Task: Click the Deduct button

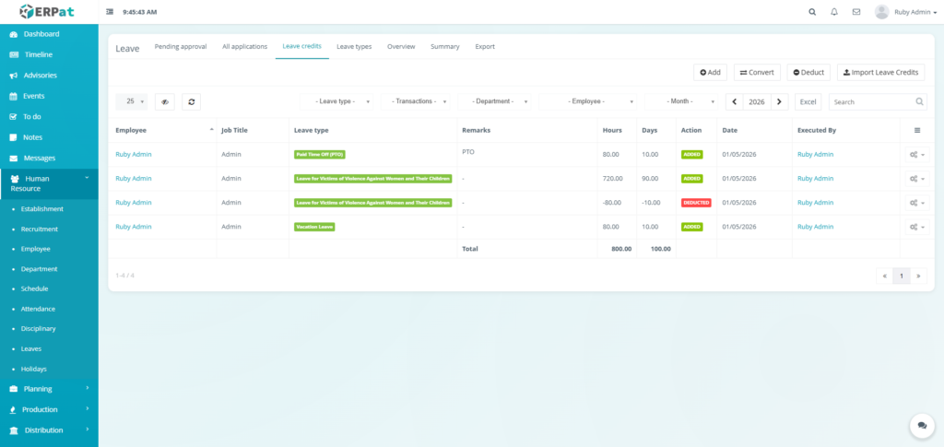Action: coord(808,72)
